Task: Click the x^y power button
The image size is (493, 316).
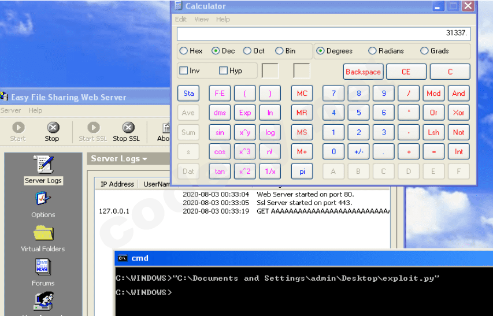Action: [x=245, y=132]
